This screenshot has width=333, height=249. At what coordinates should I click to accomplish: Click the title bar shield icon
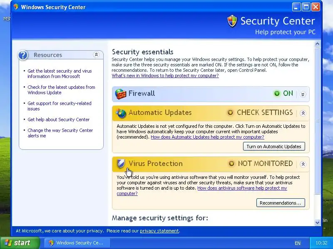16,7
